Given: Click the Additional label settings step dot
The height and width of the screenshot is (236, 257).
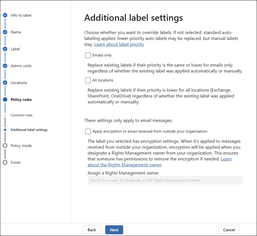Looking at the screenshot, I should [x=5, y=130].
